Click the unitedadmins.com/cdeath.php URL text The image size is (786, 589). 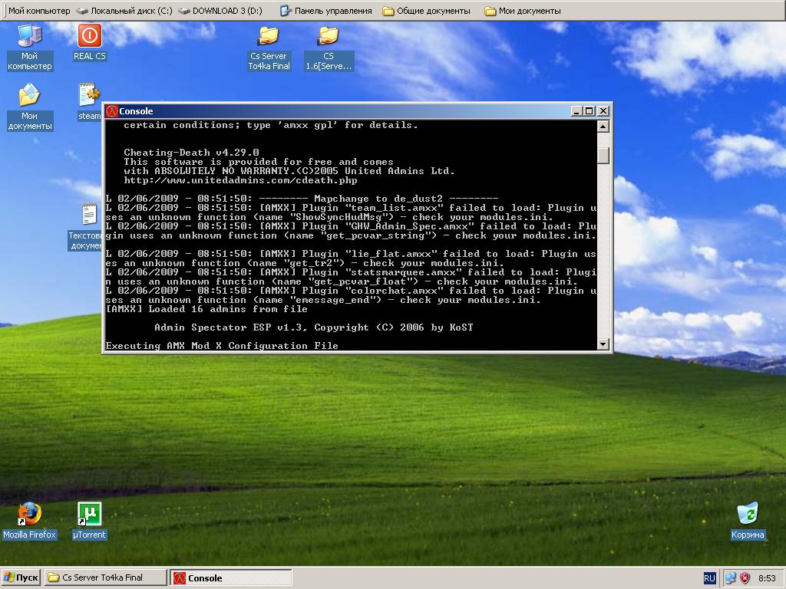pyautogui.click(x=240, y=180)
